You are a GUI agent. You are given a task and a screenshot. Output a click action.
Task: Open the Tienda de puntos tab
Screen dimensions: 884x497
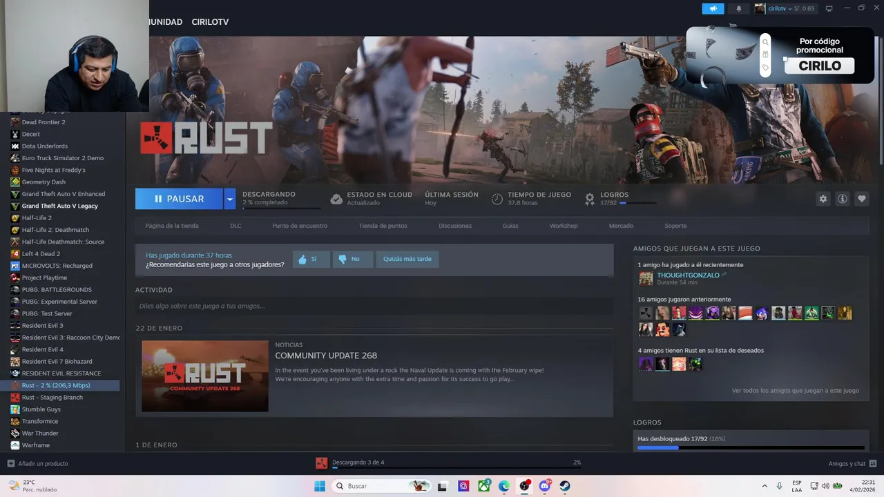[383, 226]
